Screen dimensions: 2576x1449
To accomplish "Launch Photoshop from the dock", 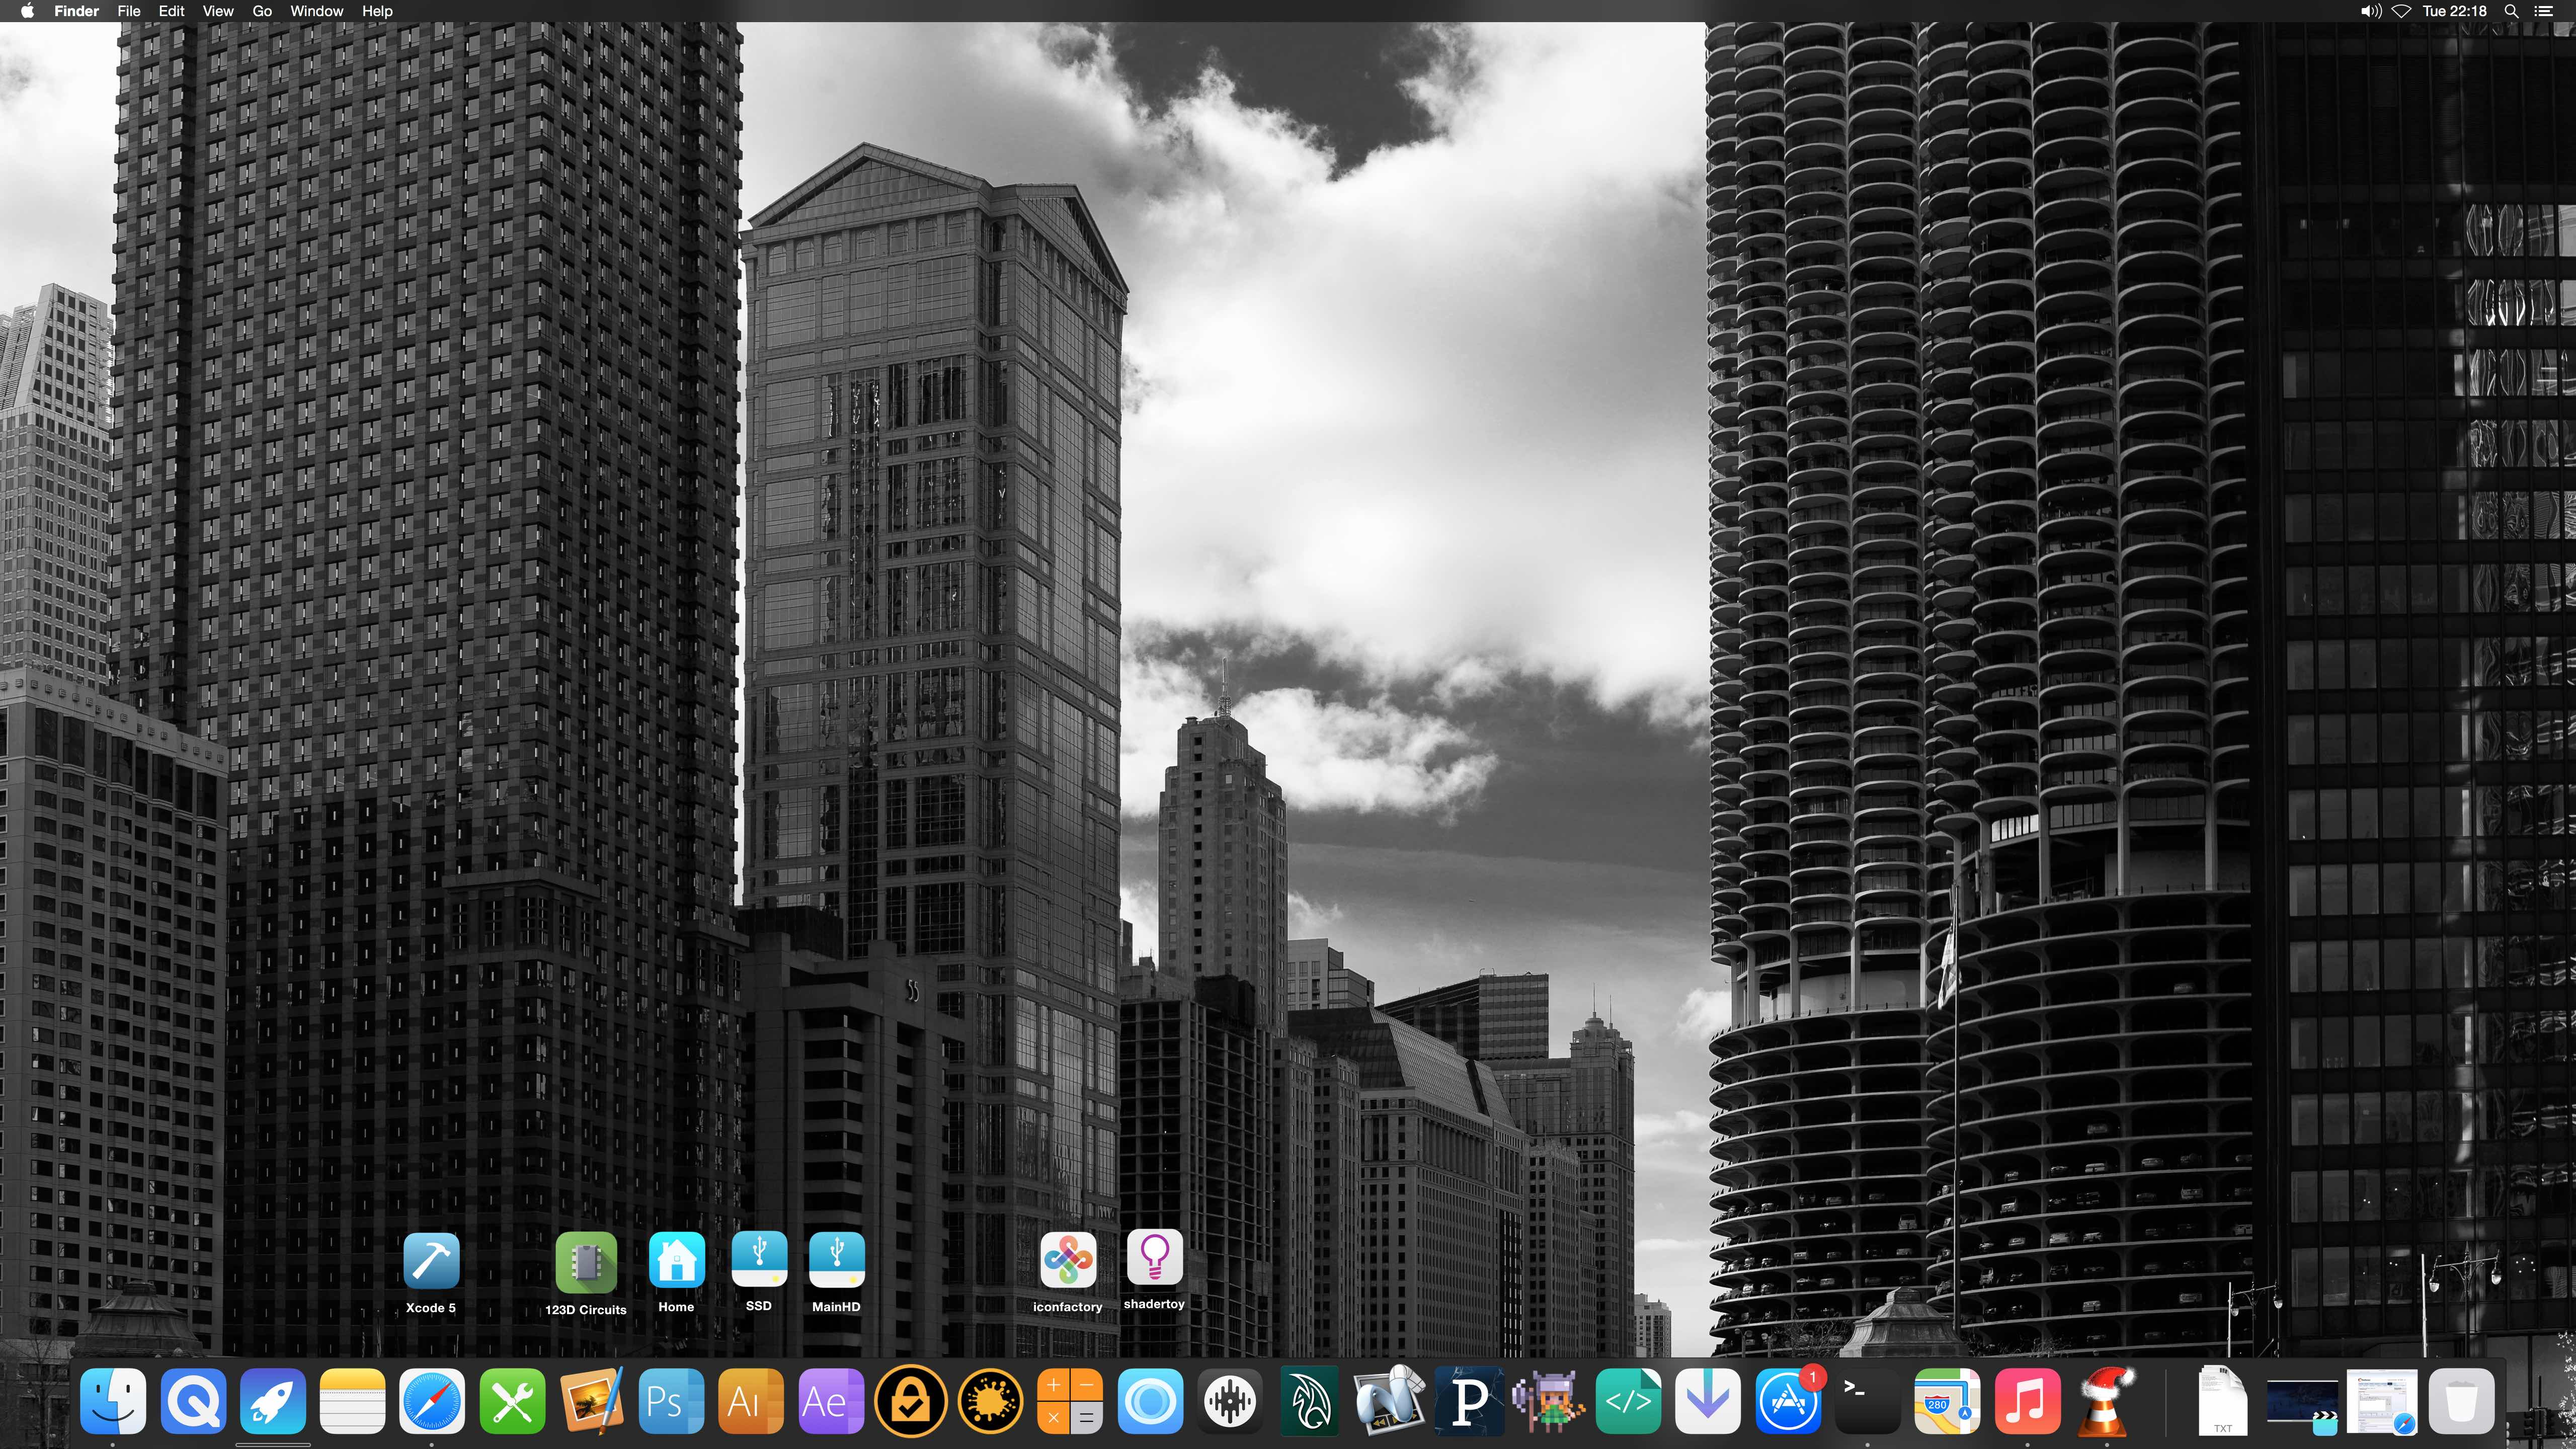I will (671, 1401).
